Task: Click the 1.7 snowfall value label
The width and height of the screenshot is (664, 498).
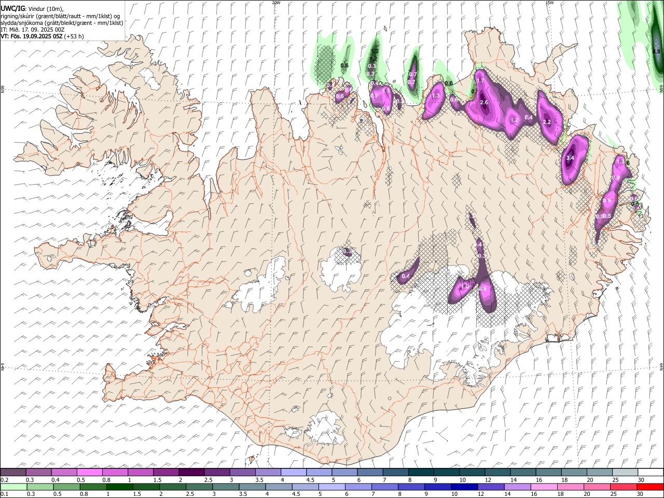Action: point(480,81)
